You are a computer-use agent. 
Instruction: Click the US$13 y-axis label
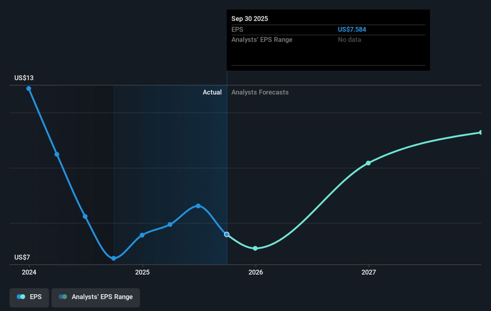(24, 78)
